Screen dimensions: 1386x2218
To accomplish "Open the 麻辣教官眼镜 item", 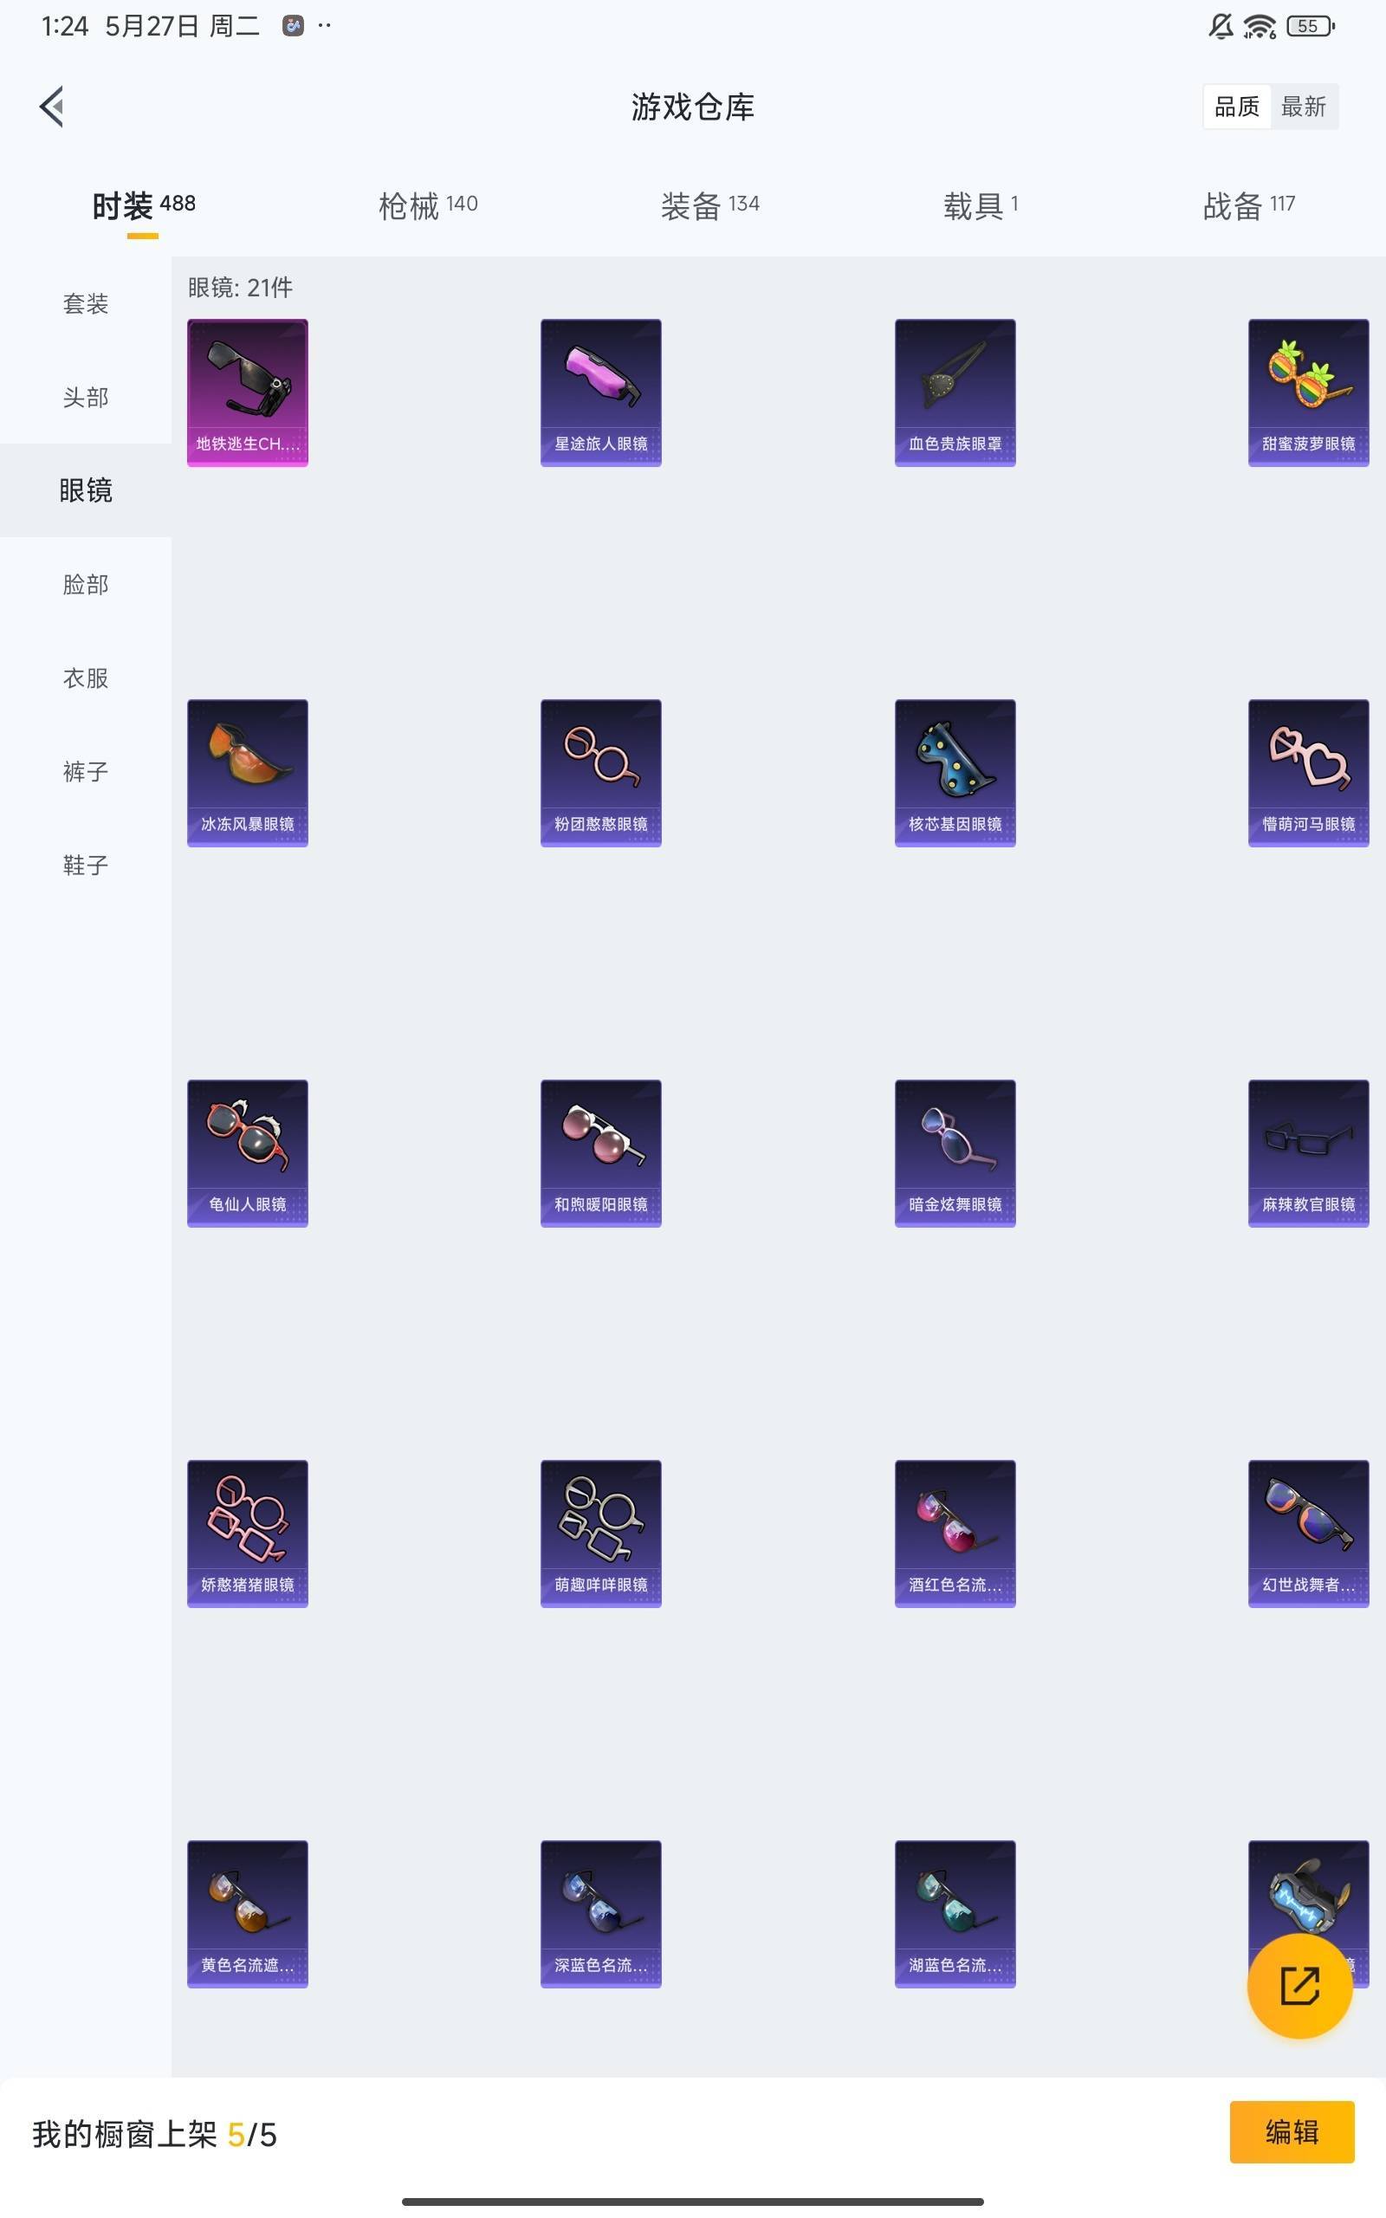I will pos(1308,1153).
